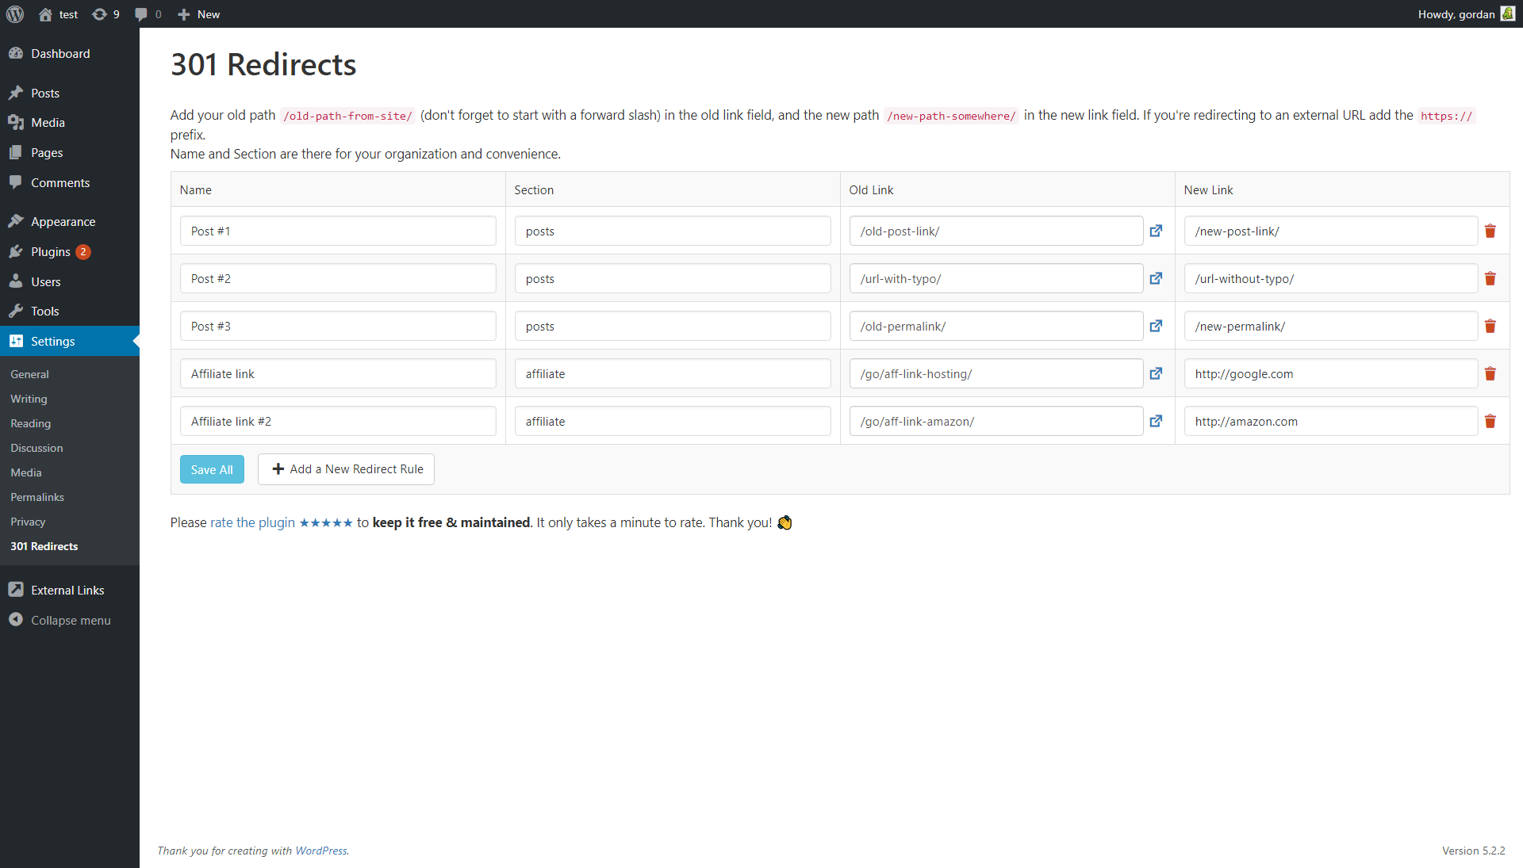This screenshot has width=1523, height=868.
Task: Click the Permalinks settings option
Action: [36, 497]
